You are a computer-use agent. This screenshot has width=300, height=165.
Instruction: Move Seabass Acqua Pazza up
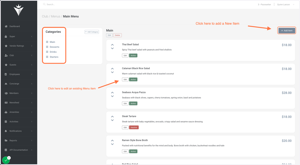click(x=112, y=93)
